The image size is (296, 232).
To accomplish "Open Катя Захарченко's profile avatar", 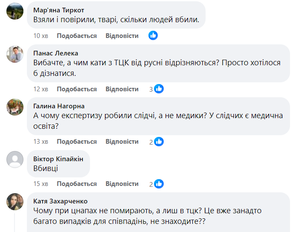I will pos(15,201).
